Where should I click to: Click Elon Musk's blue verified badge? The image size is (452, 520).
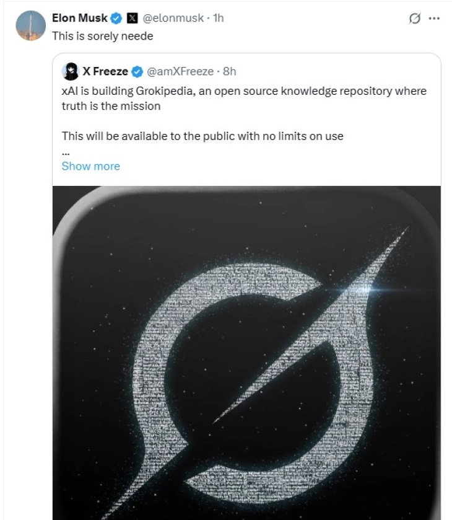[116, 19]
